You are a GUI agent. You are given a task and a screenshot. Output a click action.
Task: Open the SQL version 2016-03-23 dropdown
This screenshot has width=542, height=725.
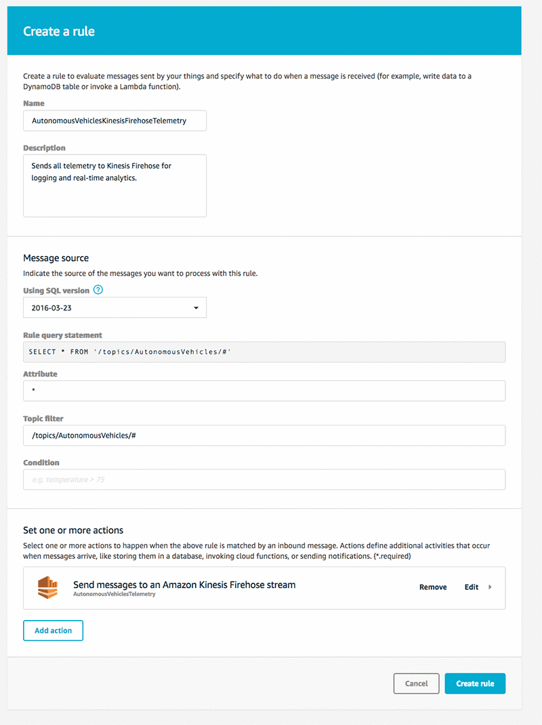tap(114, 308)
